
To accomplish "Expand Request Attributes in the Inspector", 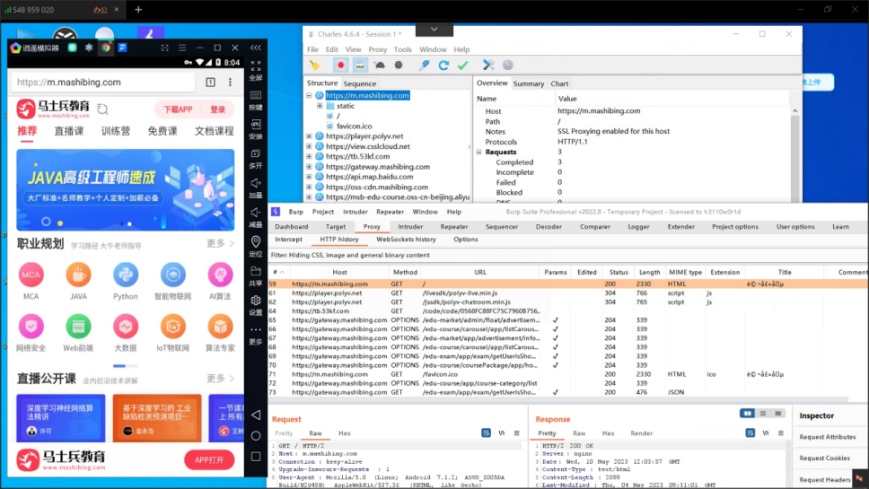I will pos(828,437).
